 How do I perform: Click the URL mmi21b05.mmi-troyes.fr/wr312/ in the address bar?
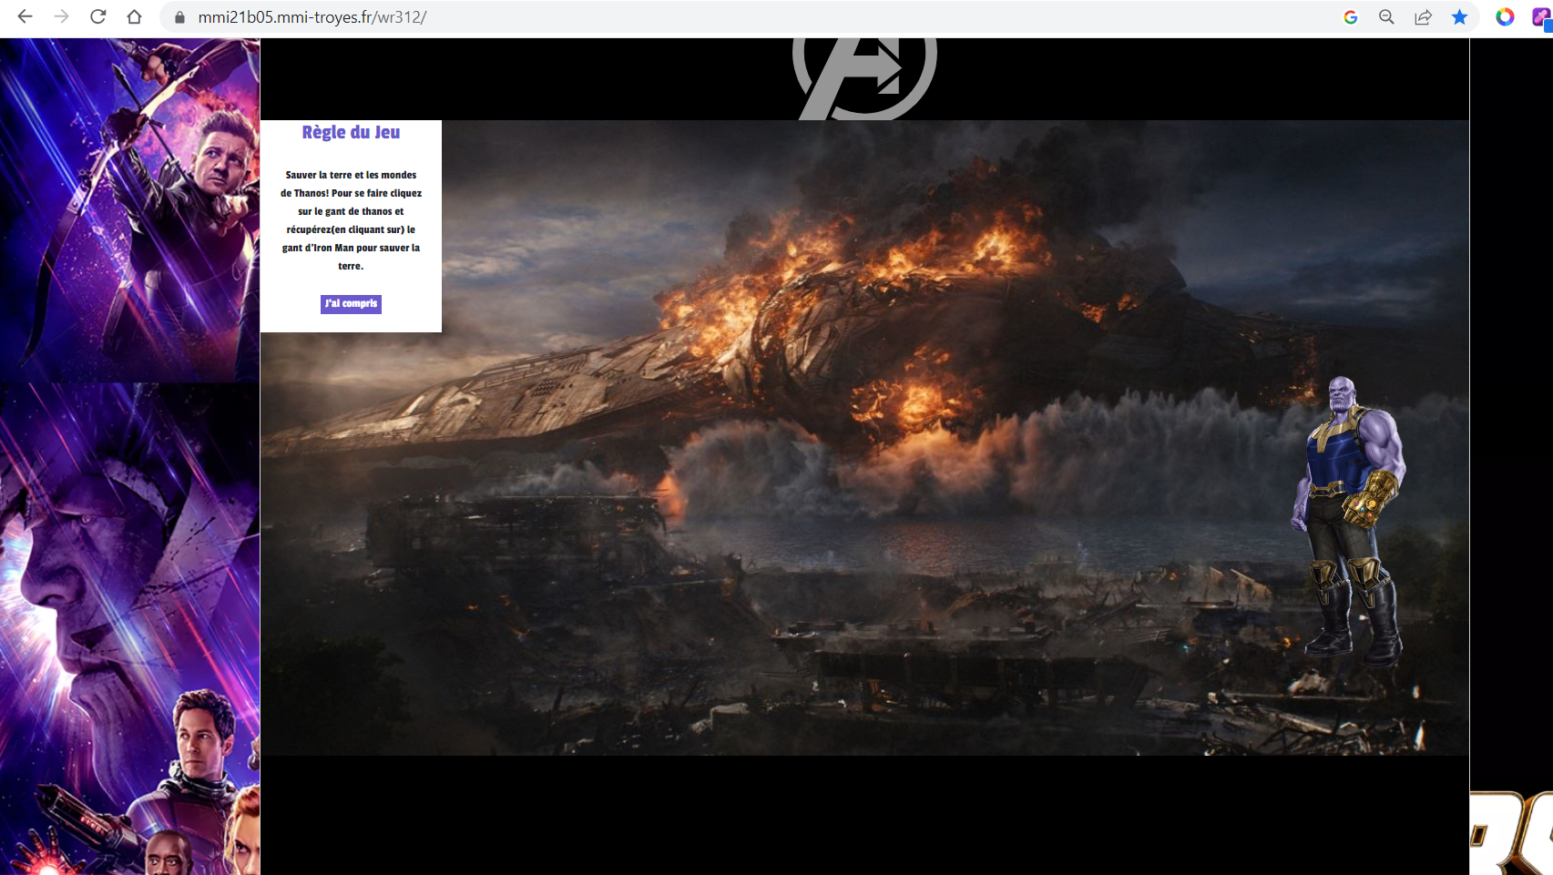[312, 17]
